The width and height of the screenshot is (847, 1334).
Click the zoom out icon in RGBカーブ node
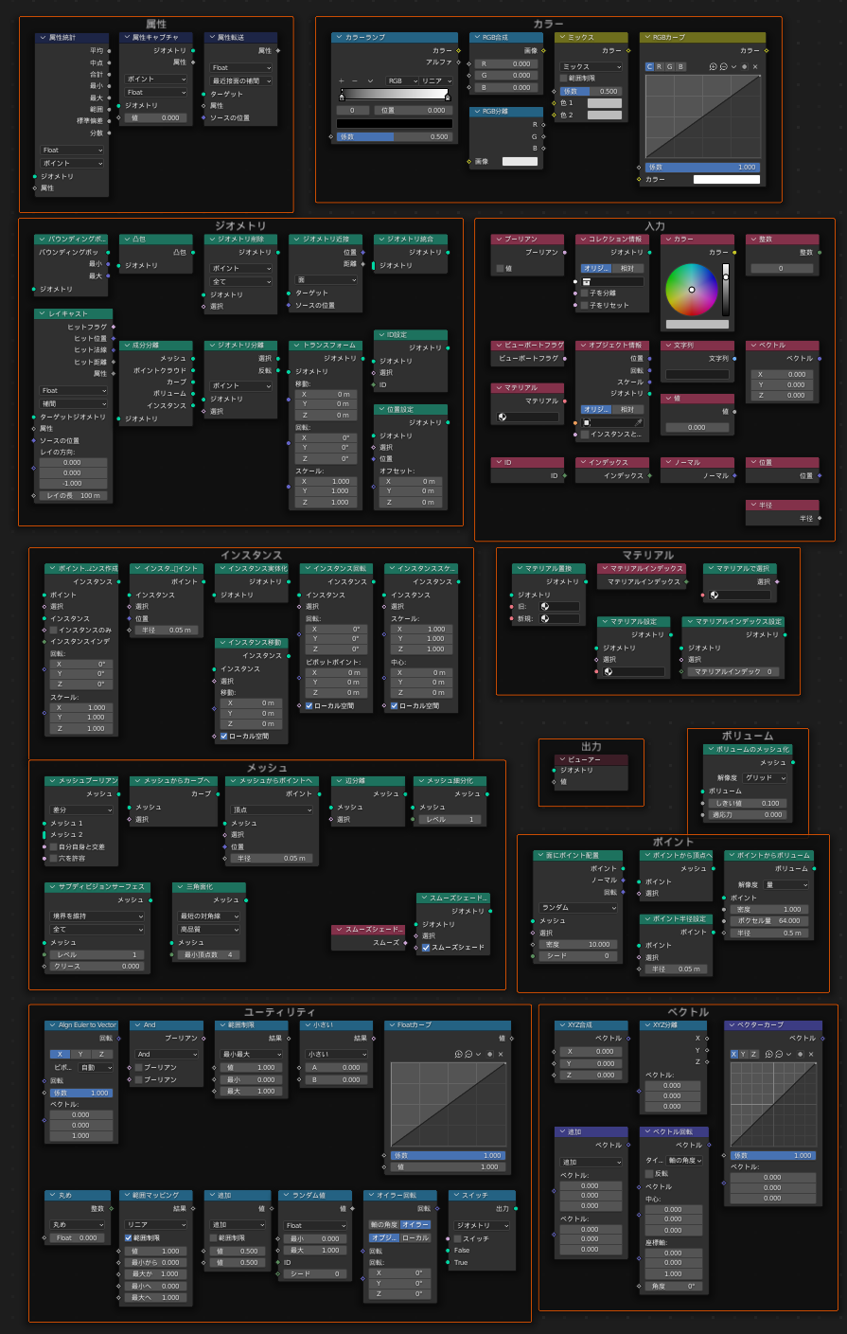[724, 66]
